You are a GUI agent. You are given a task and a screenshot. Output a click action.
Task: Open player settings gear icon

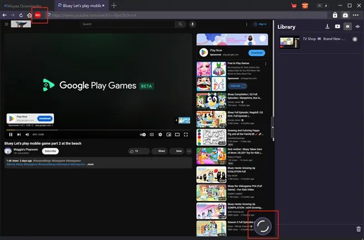tap(160, 135)
